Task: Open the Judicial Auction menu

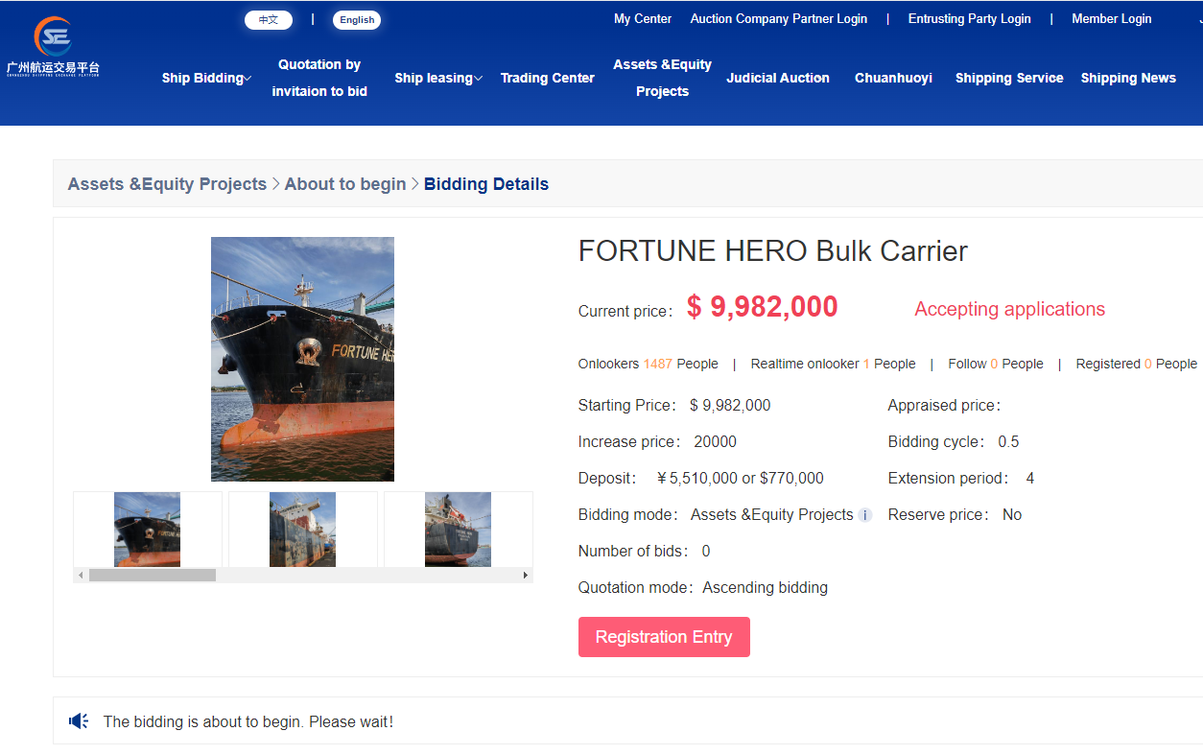Action: click(778, 78)
